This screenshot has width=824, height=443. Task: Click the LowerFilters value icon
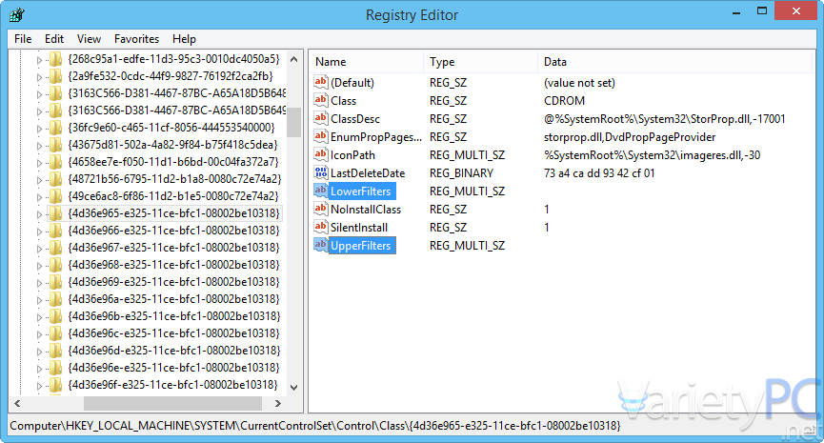point(321,191)
